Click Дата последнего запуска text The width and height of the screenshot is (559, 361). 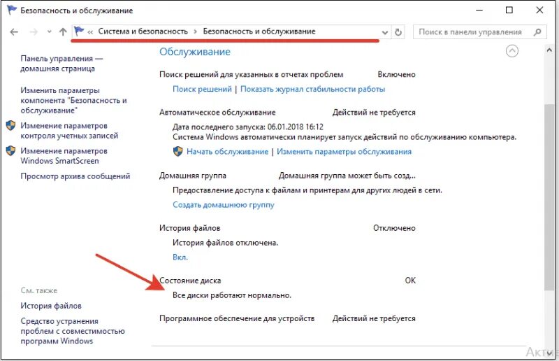(x=248, y=127)
